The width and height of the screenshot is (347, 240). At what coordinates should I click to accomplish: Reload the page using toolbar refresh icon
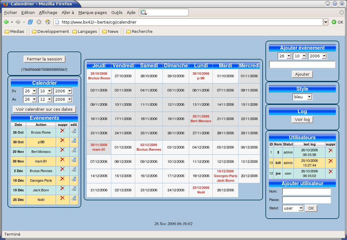point(30,22)
